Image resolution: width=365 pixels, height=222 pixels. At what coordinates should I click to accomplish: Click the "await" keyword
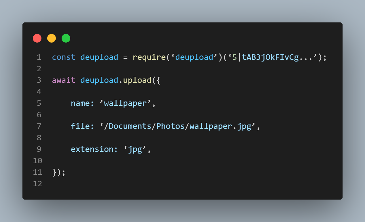(x=64, y=80)
